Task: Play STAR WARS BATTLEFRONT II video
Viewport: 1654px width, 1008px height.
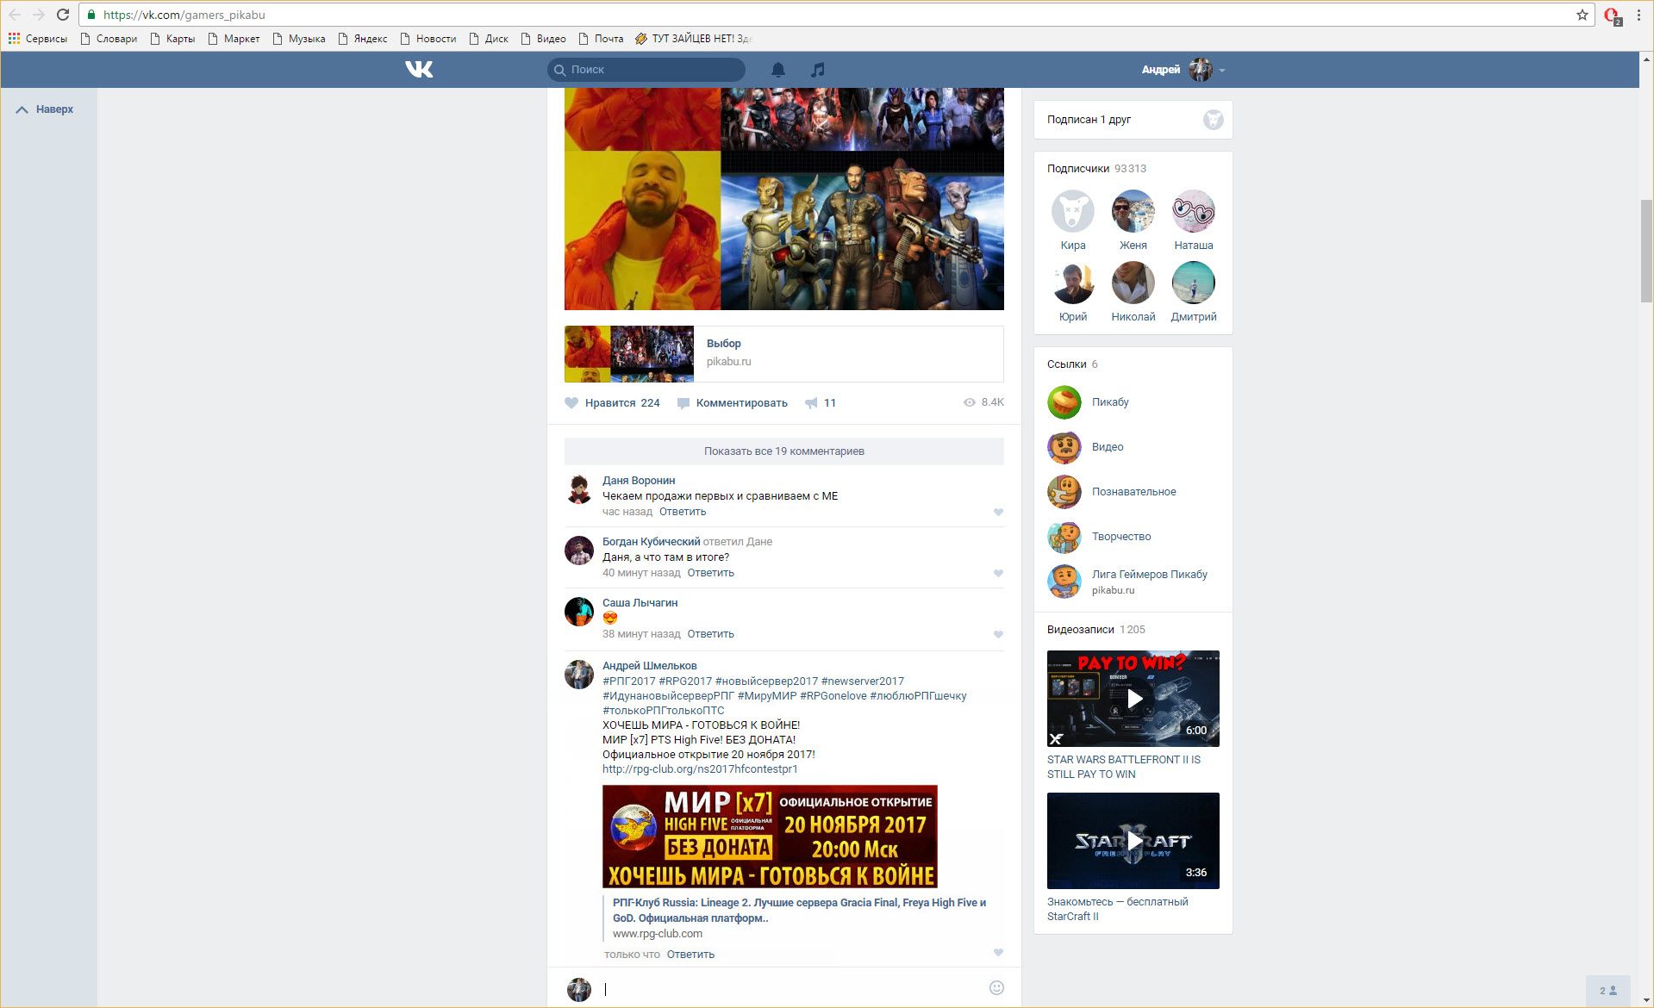Action: [x=1133, y=699]
